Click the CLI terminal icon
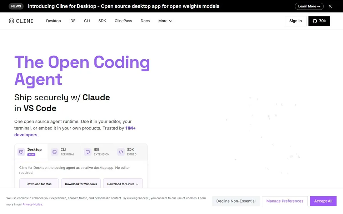The height and width of the screenshot is (214, 343). 54,152
